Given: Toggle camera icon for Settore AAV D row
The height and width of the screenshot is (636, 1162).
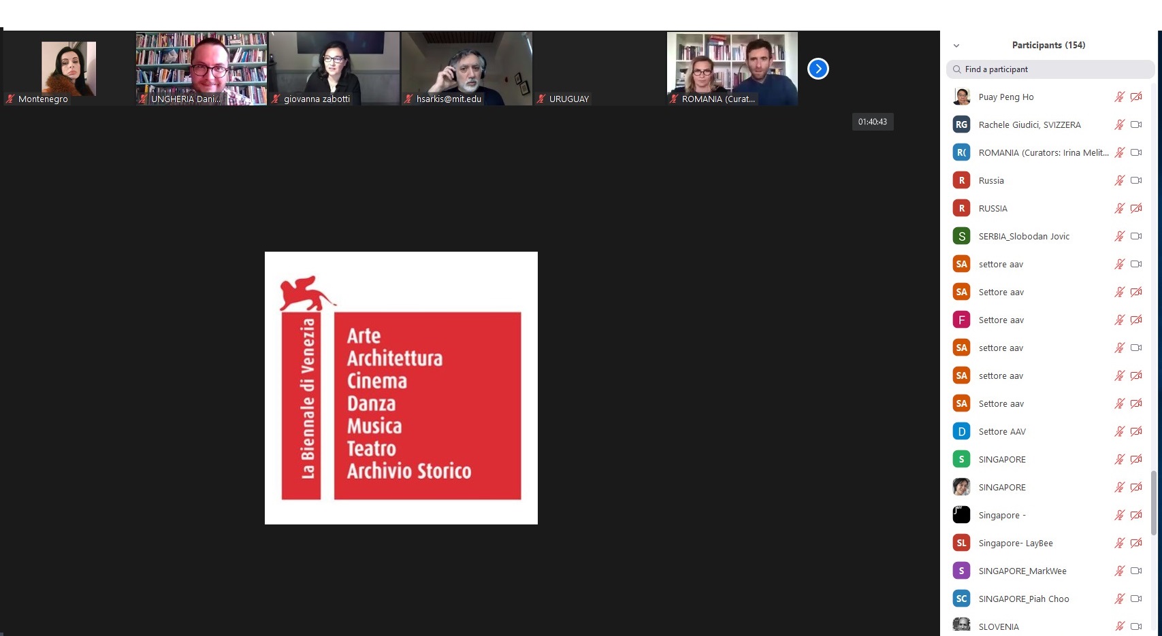Looking at the screenshot, I should pyautogui.click(x=1136, y=431).
